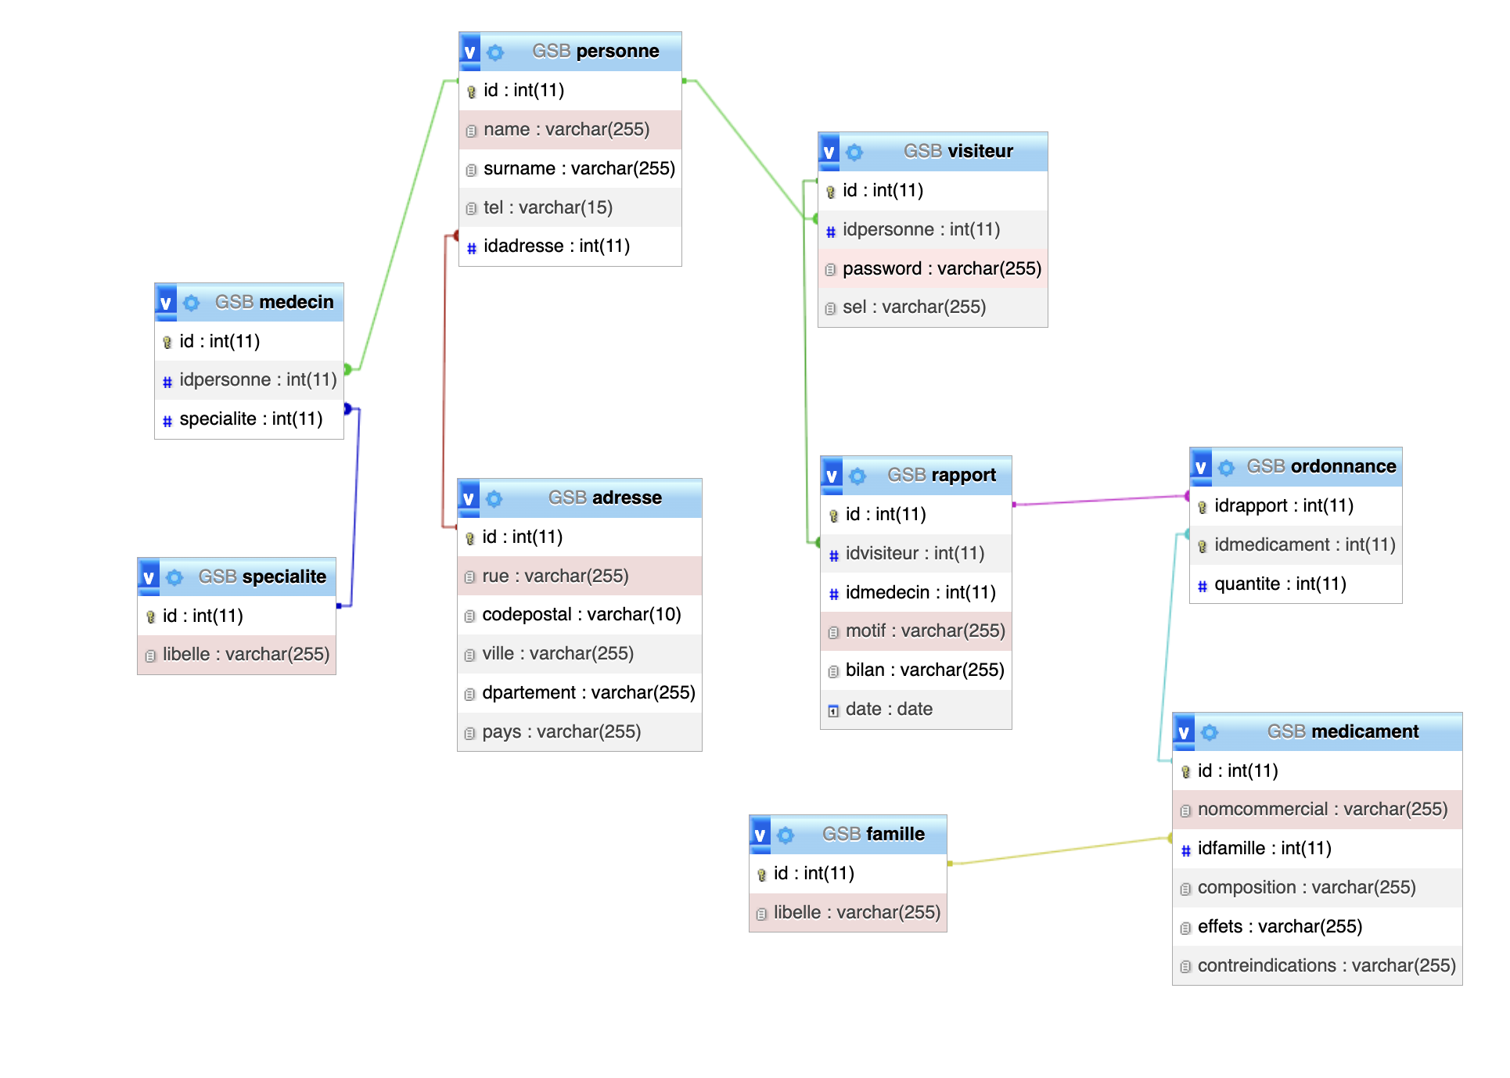Click the 'sel : varchar(255)' column
The width and height of the screenshot is (1510, 1078).
click(933, 307)
